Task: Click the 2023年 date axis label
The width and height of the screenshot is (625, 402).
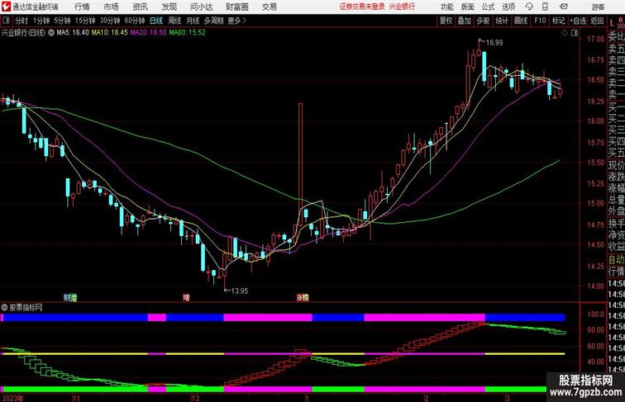Action: click(x=12, y=398)
